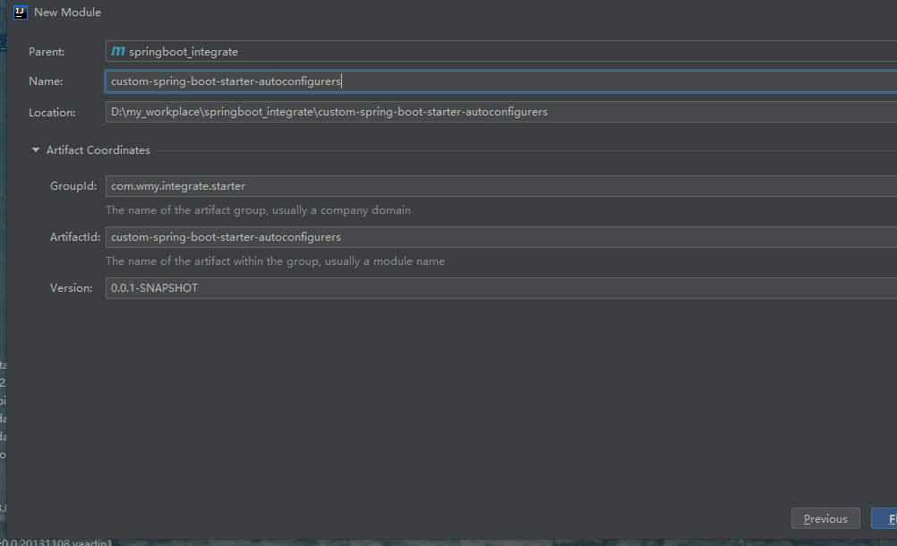Click the Maven 'm' icon in Parent field
The width and height of the screenshot is (897, 546).
click(118, 51)
